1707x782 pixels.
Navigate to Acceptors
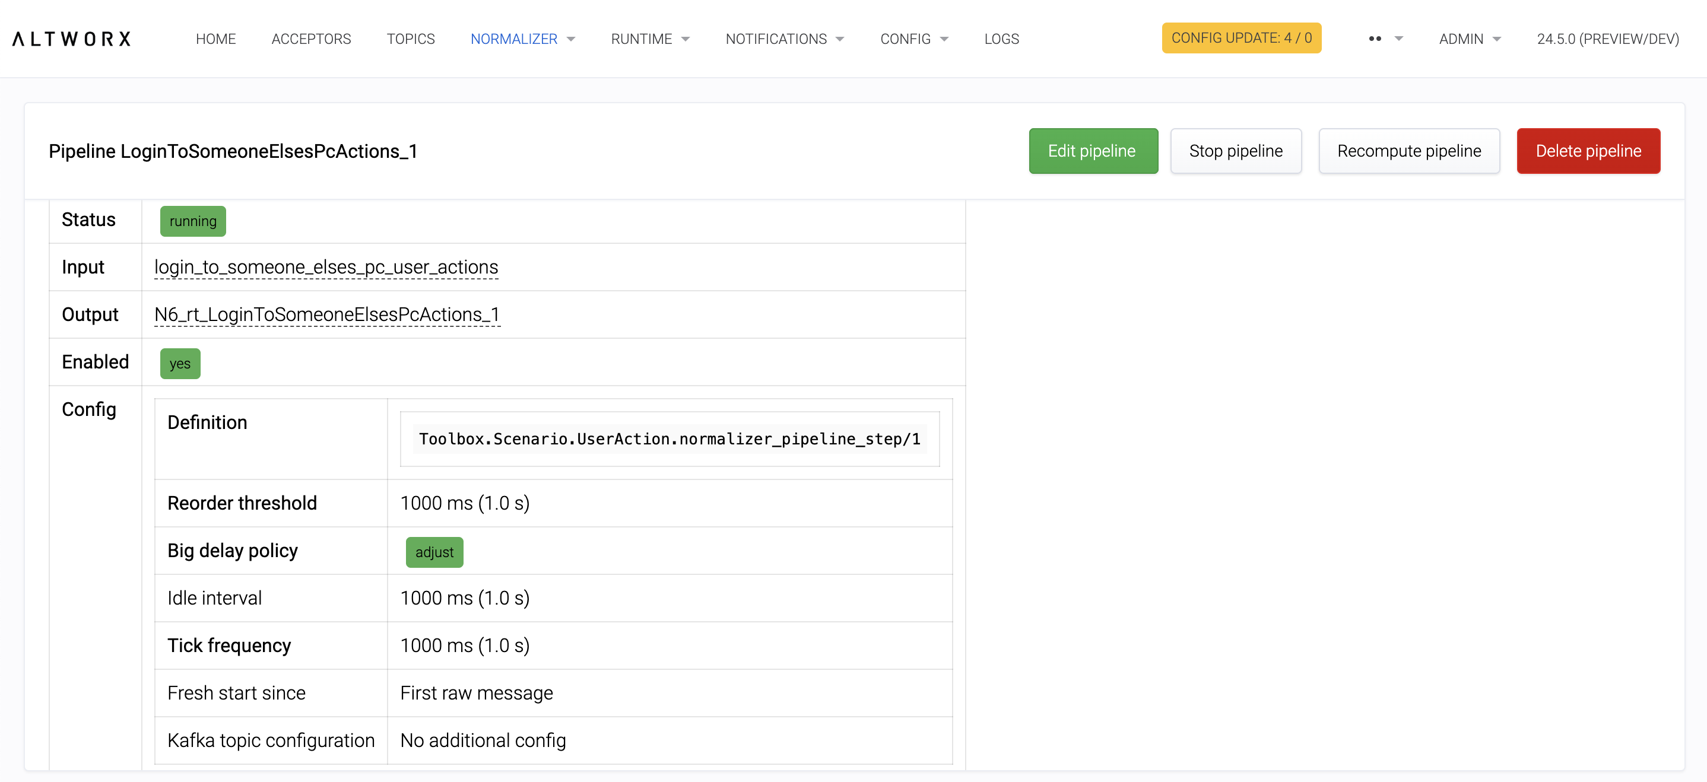coord(311,39)
